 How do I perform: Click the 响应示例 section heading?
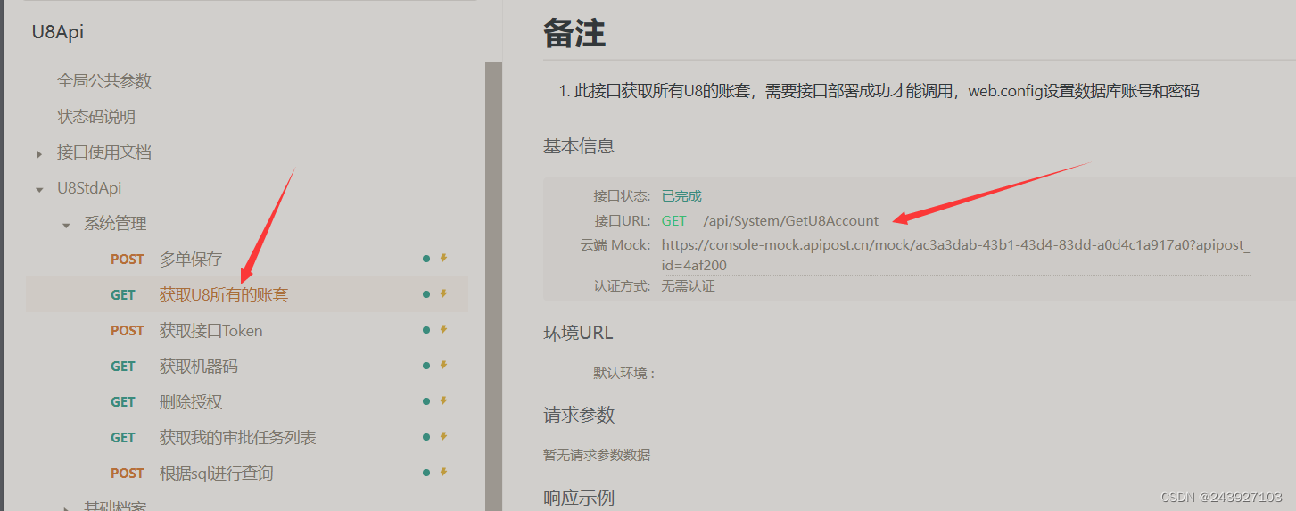click(579, 498)
